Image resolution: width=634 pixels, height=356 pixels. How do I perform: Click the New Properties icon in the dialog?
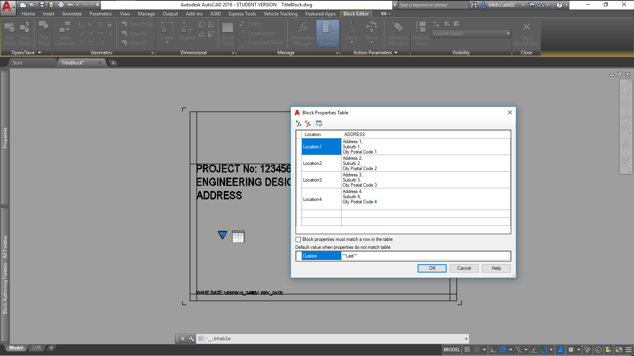click(308, 124)
